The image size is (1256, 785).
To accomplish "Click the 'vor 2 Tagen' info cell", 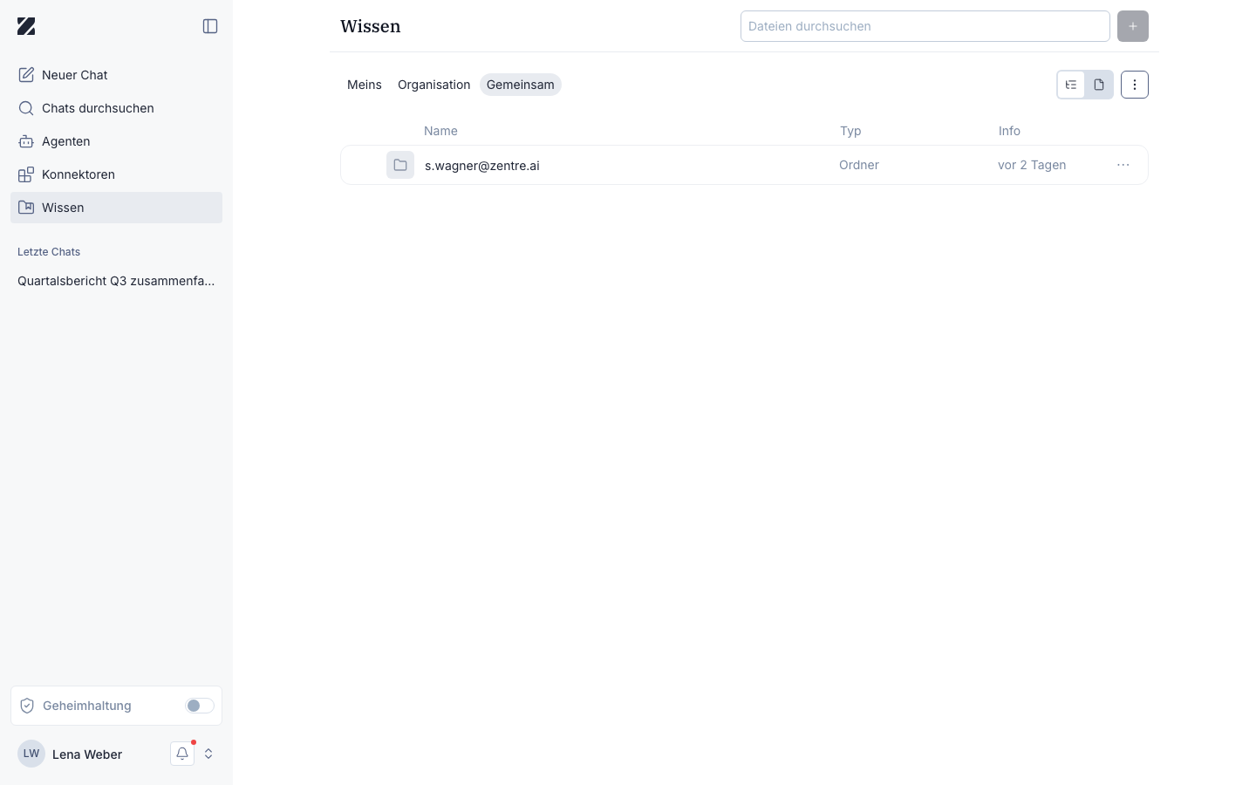I will [x=1032, y=165].
